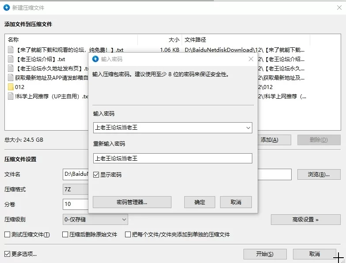Click the 重新输入密码 confirmation field
This screenshot has width=346, height=263.
173,159
